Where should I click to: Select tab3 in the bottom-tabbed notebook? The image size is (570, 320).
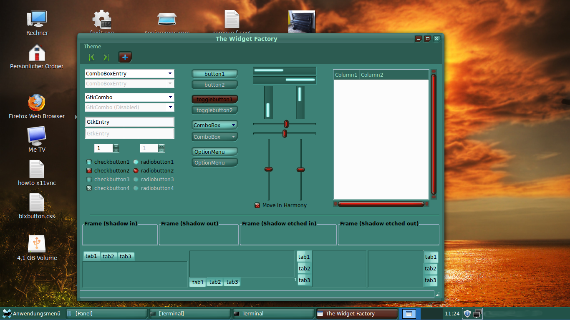pos(232,282)
